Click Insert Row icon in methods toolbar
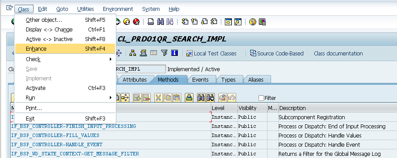Viewport: 397px width, 158px height. (137, 98)
